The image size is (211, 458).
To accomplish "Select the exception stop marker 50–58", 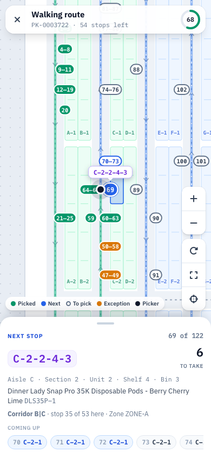I will 110,246.
